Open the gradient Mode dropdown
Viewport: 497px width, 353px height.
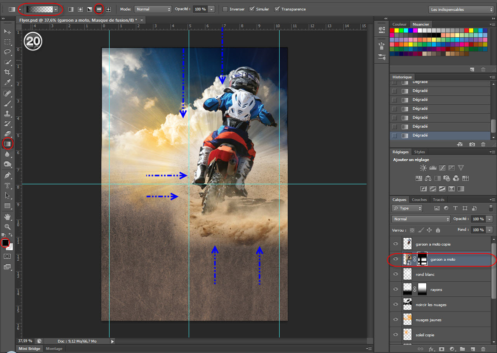[153, 9]
